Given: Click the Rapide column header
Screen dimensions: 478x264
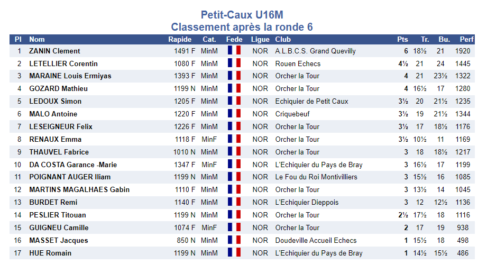Looking at the screenshot, I should pos(180,39).
